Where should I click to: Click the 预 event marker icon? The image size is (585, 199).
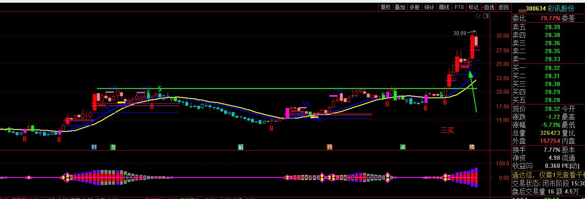(330, 147)
